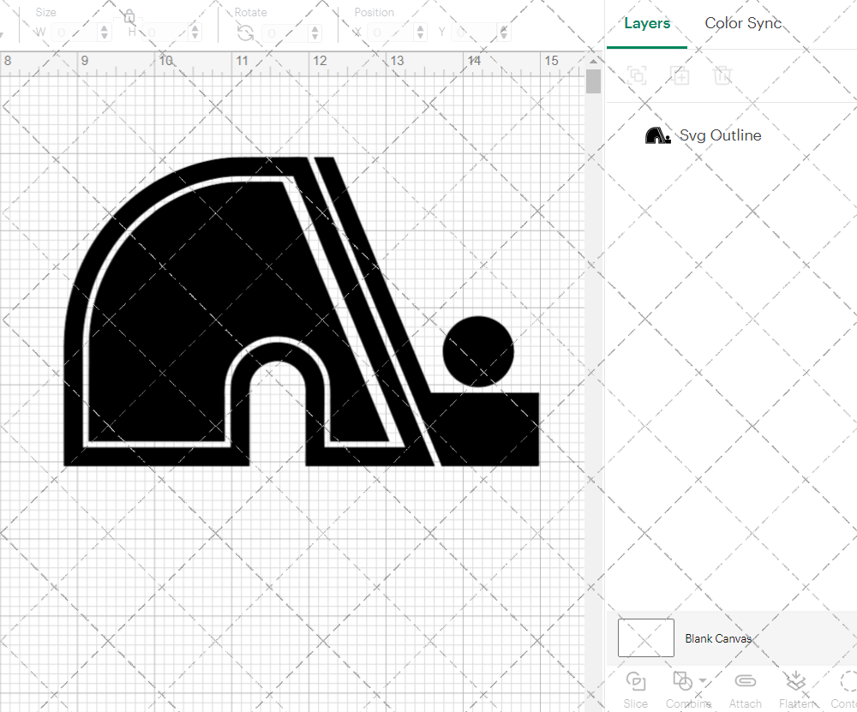
Task: Click the Height stepper arrows
Action: coord(195,33)
